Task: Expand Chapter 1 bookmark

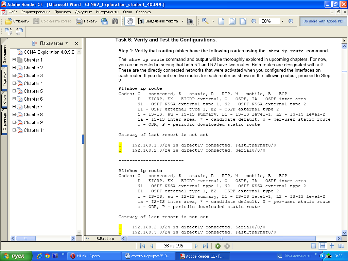Action: coord(14,60)
